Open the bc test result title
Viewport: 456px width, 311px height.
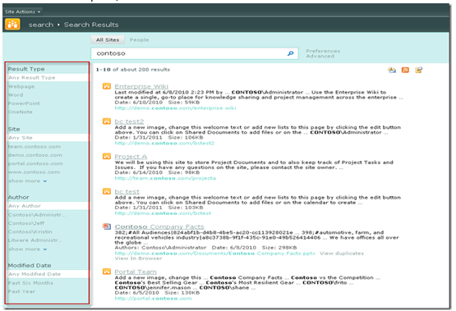[127, 192]
